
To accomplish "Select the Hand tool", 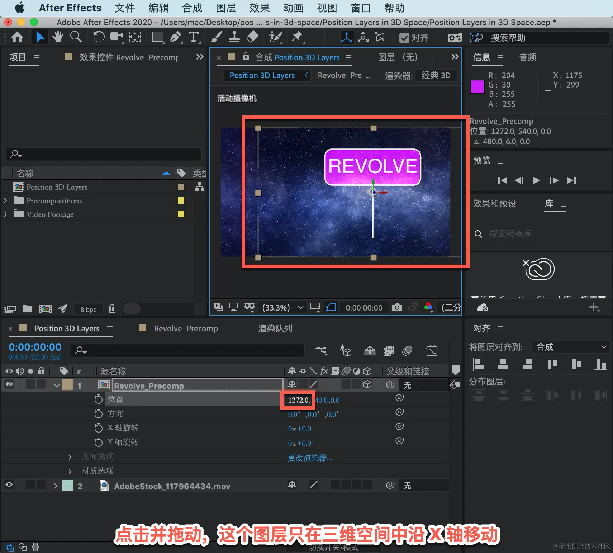I will (58, 37).
